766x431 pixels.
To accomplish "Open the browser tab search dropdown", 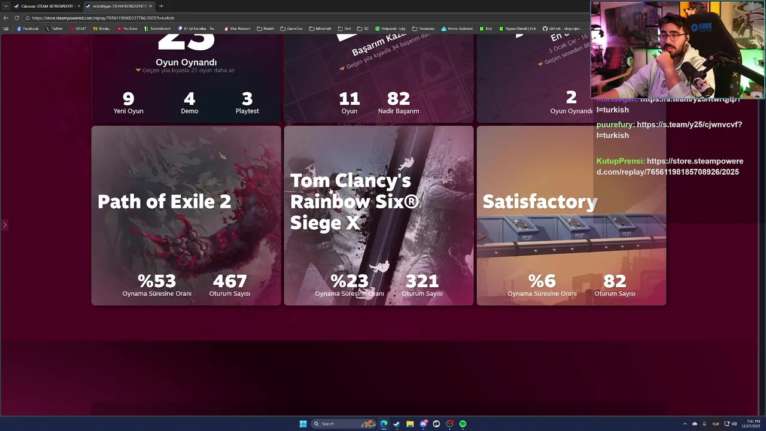I will [x=7, y=6].
